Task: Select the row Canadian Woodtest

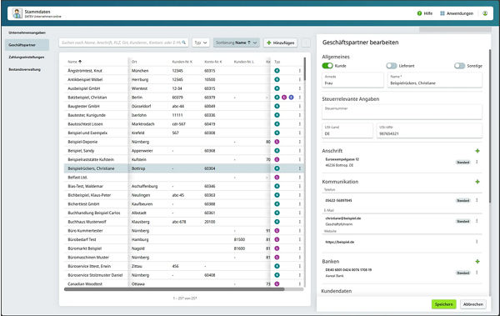Action: pos(183,283)
